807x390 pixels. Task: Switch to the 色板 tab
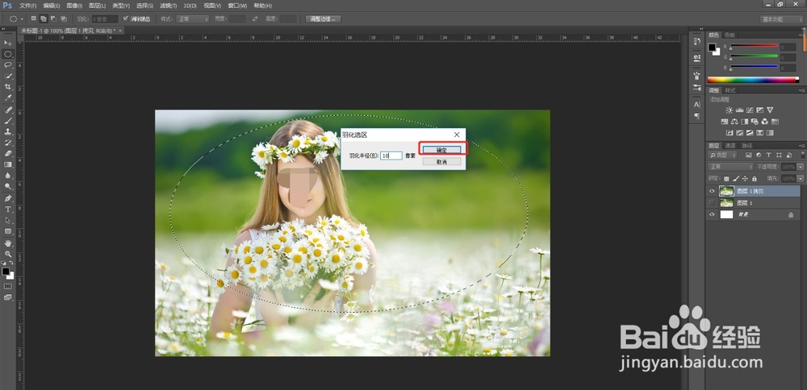[x=730, y=35]
